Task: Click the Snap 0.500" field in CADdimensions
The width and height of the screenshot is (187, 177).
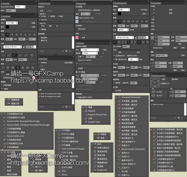Action: [134, 67]
